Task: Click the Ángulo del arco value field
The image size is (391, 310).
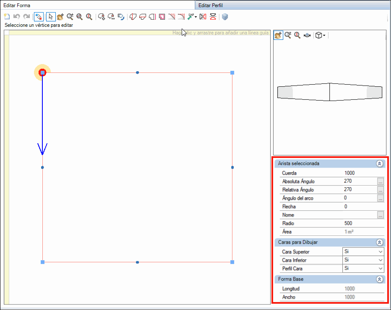Action: [x=360, y=198]
